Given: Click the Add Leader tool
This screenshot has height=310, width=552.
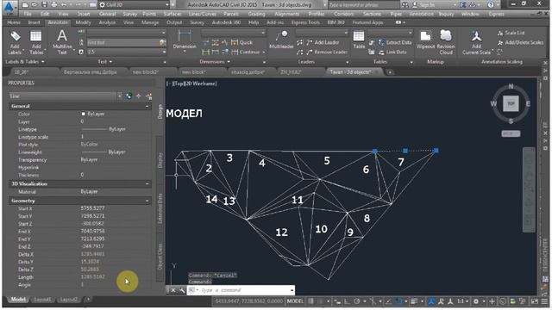Looking at the screenshot, I should [x=323, y=42].
